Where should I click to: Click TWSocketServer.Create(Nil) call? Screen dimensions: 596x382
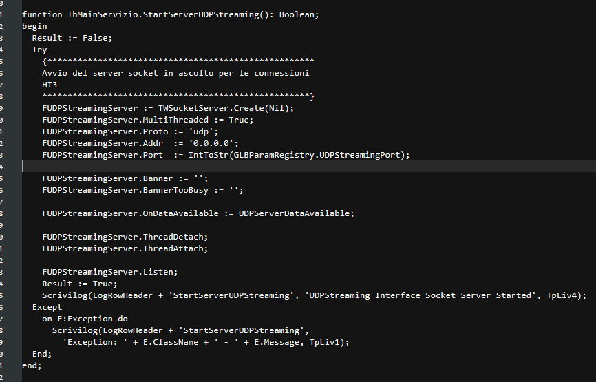click(226, 108)
